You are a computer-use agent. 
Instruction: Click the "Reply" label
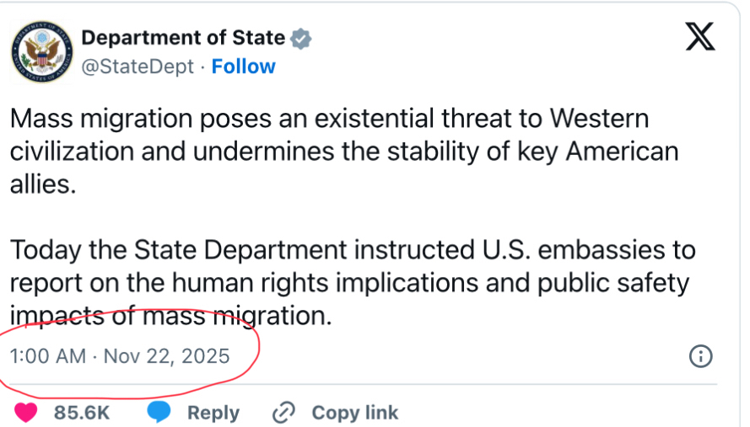(213, 413)
